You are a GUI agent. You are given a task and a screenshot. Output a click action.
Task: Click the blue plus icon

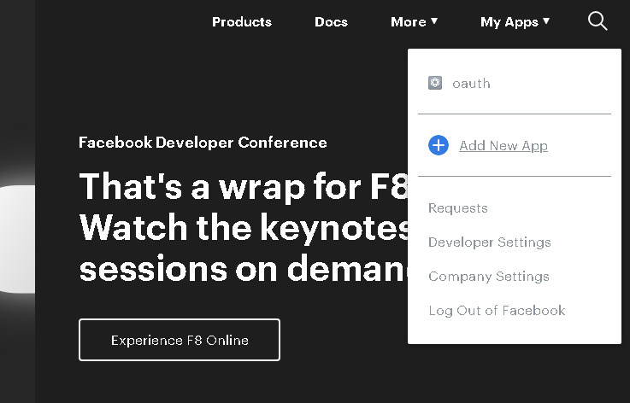click(438, 145)
